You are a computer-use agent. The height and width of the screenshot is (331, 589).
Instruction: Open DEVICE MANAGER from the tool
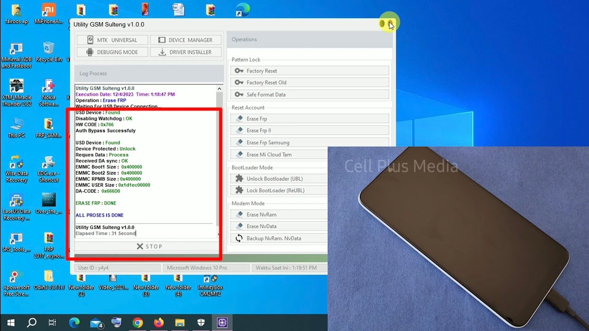[x=185, y=40]
